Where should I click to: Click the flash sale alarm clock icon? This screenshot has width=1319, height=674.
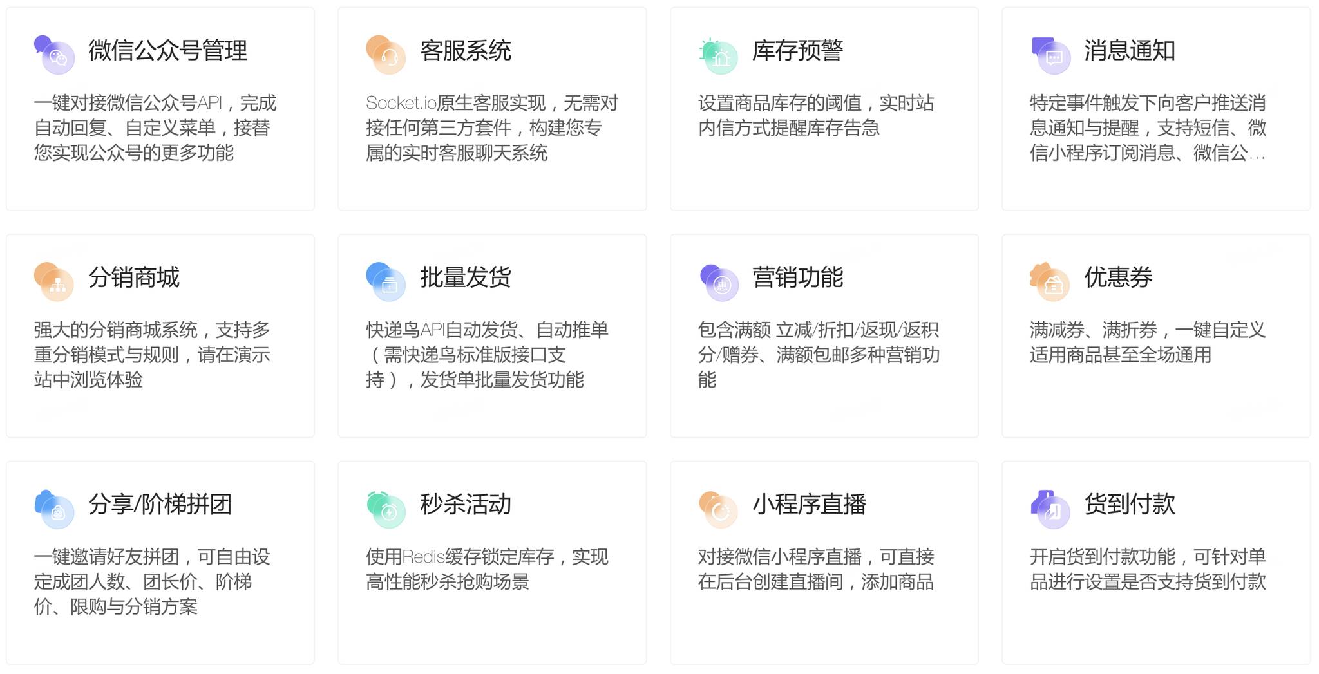(386, 509)
